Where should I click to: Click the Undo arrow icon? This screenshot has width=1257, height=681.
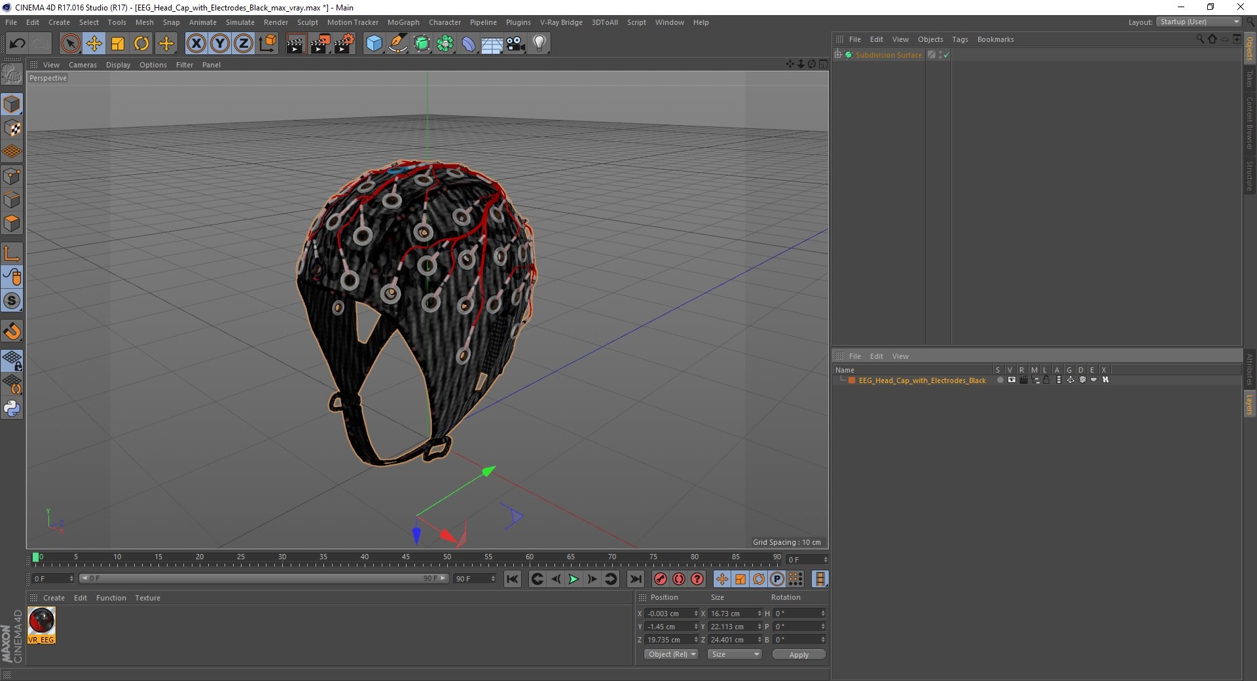[17, 44]
